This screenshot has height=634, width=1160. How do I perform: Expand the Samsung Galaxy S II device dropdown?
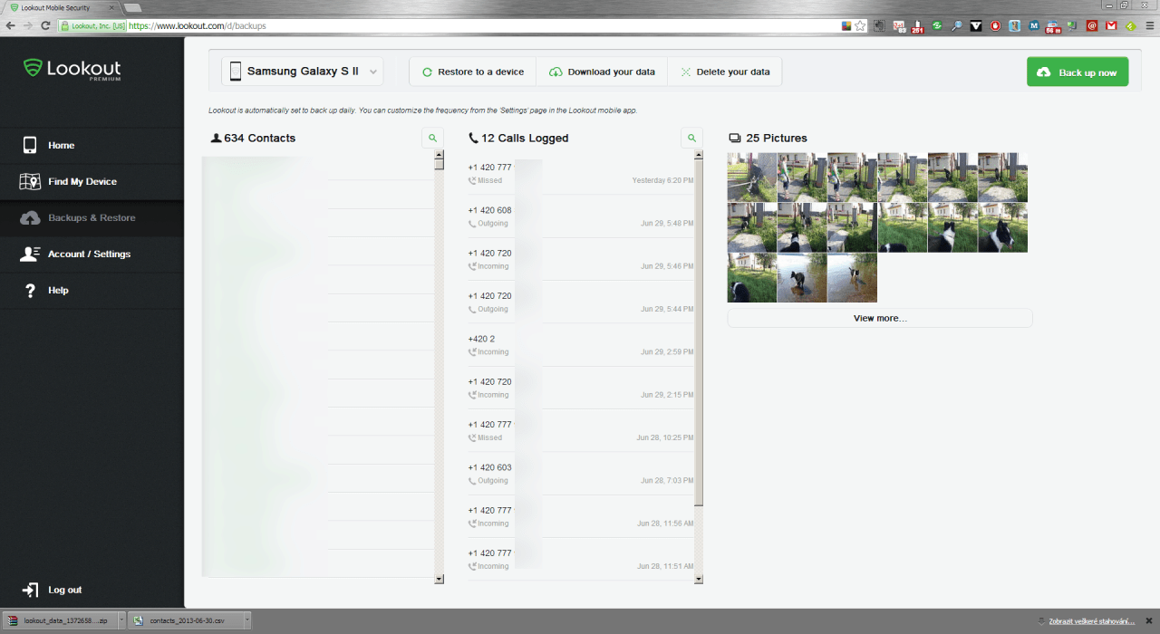(303, 72)
